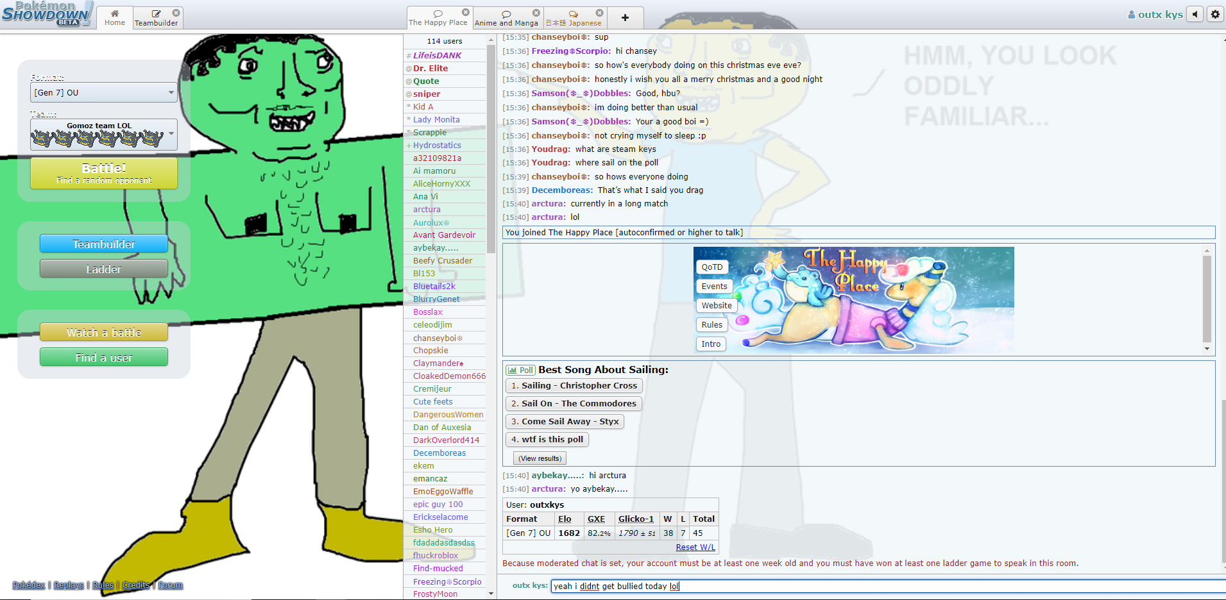
Task: Vote for wtf is this poll
Action: click(x=547, y=439)
